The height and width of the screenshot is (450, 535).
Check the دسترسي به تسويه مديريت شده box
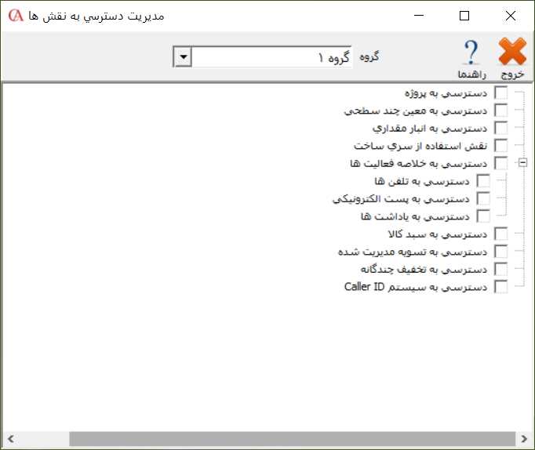tap(500, 252)
